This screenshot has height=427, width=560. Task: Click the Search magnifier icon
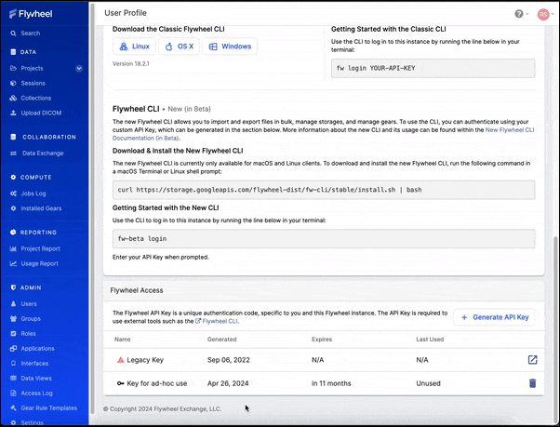pyautogui.click(x=13, y=33)
